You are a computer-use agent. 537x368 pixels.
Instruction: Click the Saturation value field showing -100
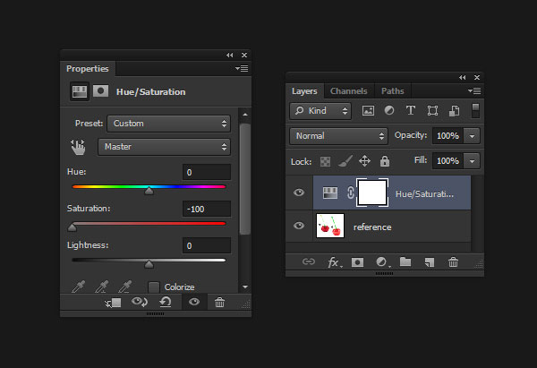[x=207, y=209]
